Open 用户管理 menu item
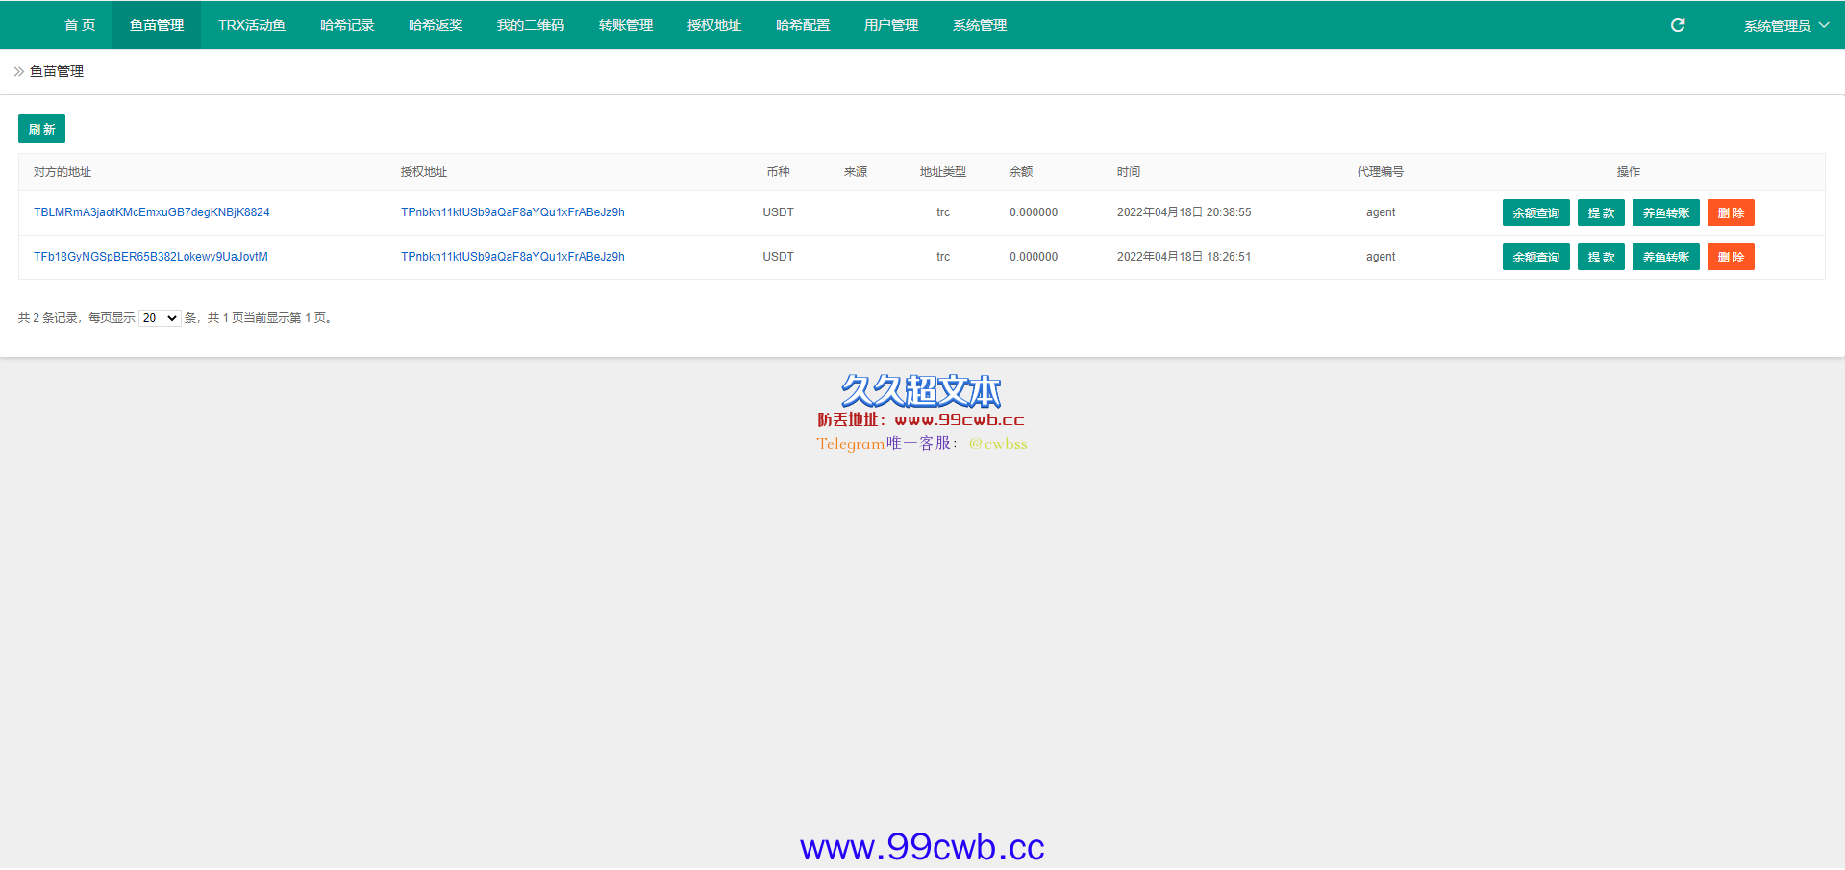The width and height of the screenshot is (1845, 870). point(891,25)
